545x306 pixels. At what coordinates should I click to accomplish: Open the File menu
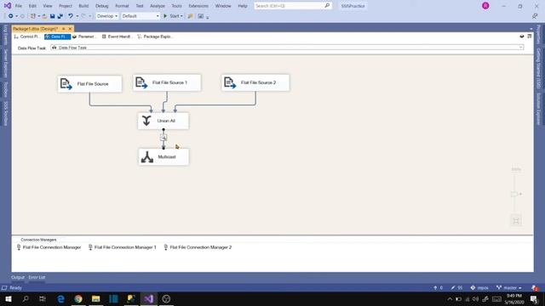tap(19, 6)
